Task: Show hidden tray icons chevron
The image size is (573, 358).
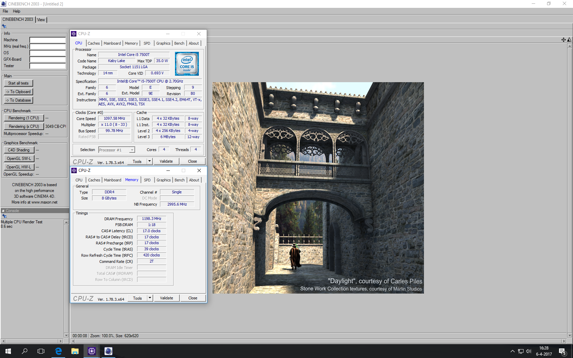Action: click(x=512, y=351)
